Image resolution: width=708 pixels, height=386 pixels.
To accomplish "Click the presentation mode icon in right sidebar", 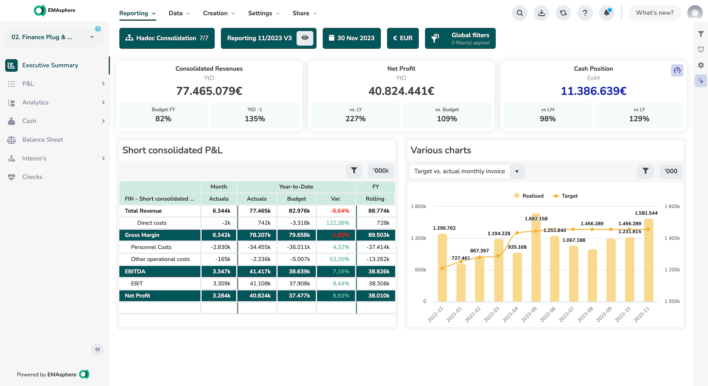I will coord(701,49).
